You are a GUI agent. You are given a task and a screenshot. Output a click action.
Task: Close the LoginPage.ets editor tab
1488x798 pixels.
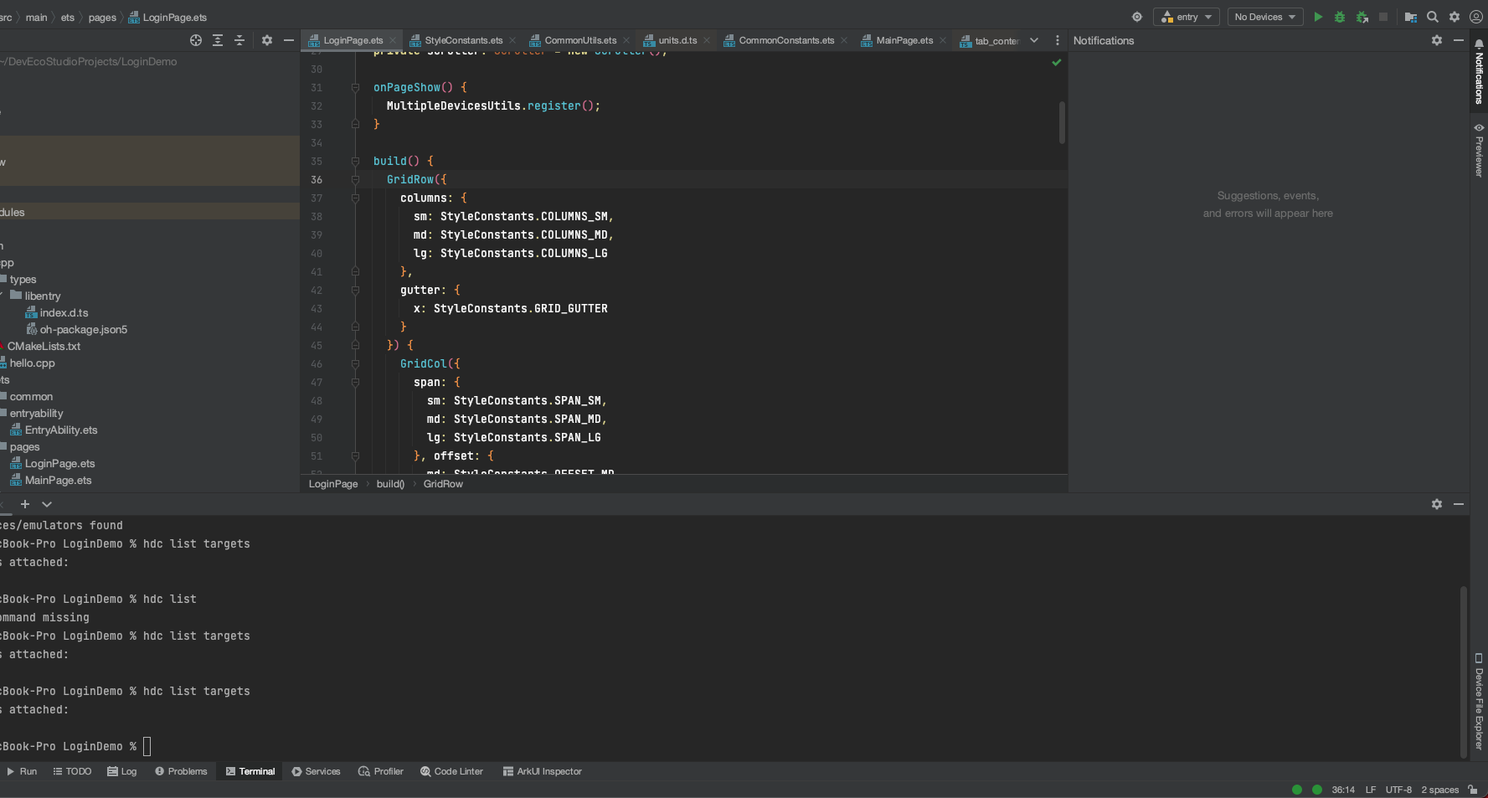(x=392, y=40)
